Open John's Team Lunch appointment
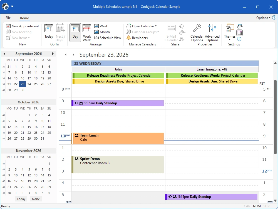The width and height of the screenshot is (278, 209). pos(118,138)
